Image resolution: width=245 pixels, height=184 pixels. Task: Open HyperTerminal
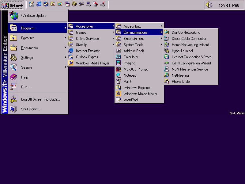tap(190, 51)
